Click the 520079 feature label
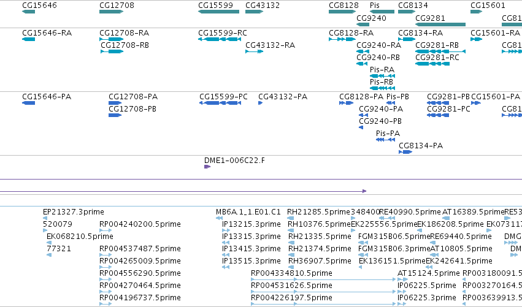The width and height of the screenshot is (522, 307). point(57,224)
